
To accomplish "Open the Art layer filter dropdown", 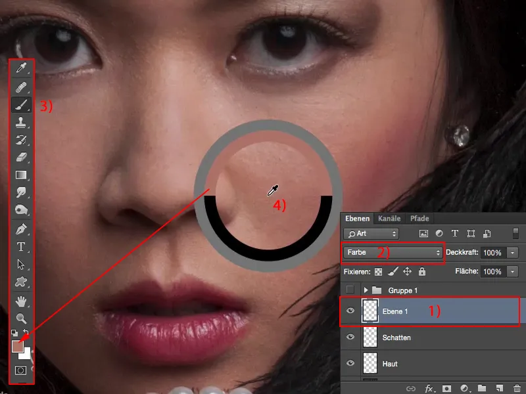I will pyautogui.click(x=371, y=234).
